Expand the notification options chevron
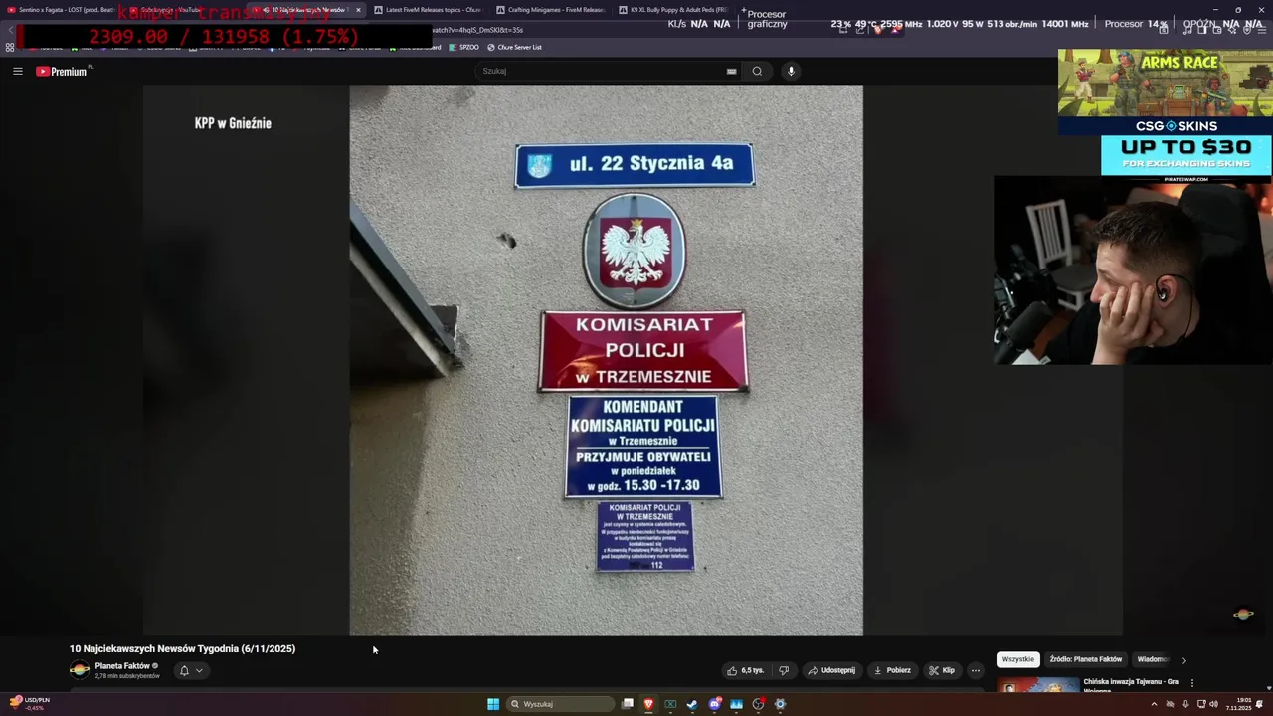1273x716 pixels. pos(199,670)
